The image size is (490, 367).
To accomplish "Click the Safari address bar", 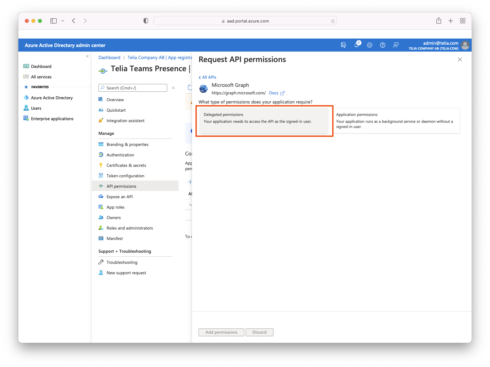I will coord(245,21).
